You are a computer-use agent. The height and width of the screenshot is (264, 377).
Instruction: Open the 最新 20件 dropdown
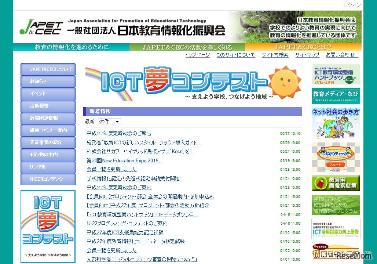[x=109, y=122]
